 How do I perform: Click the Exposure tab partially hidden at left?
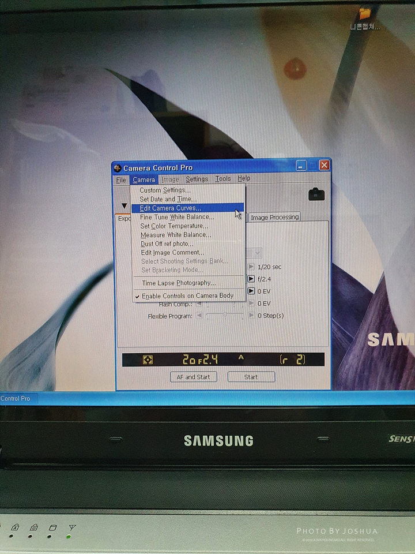tap(123, 219)
